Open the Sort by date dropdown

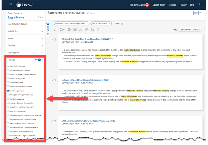[x=190, y=30]
